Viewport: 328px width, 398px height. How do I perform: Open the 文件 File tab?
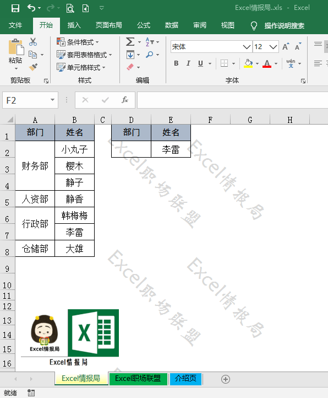pos(15,25)
